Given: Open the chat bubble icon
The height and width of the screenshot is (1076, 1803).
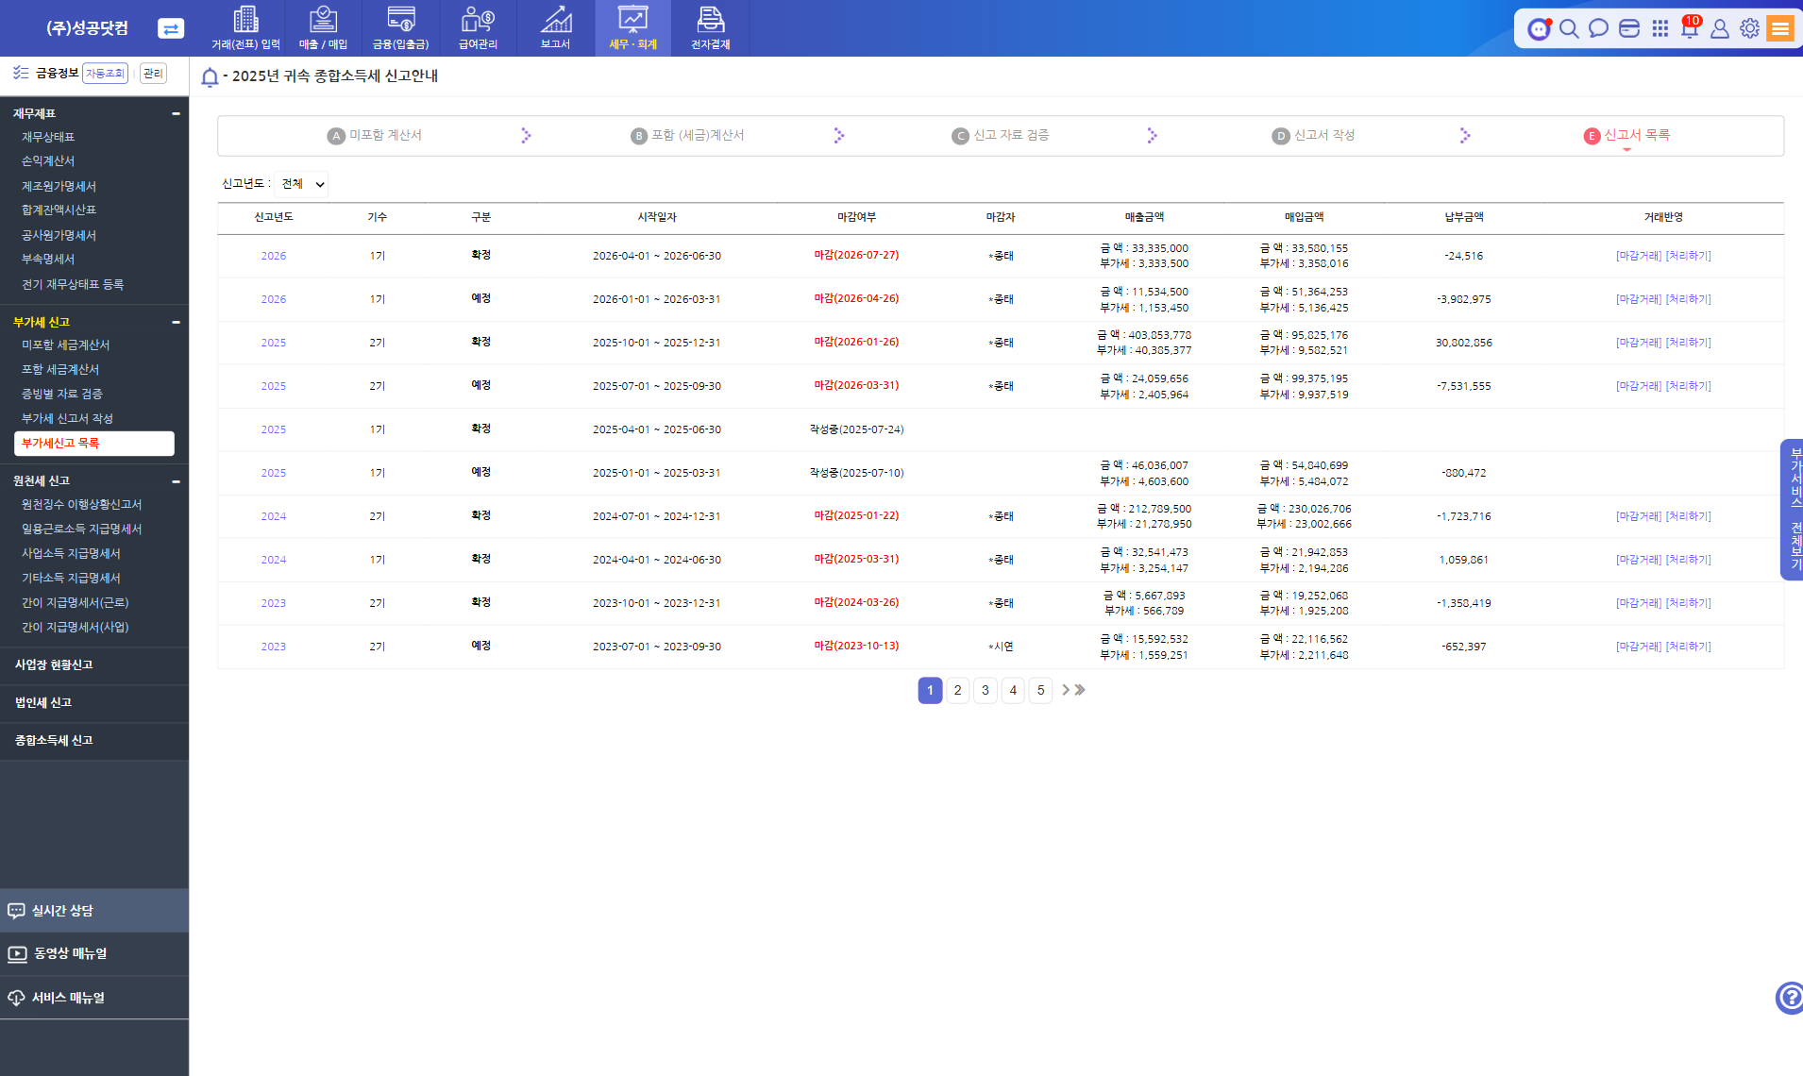Looking at the screenshot, I should pyautogui.click(x=1598, y=28).
